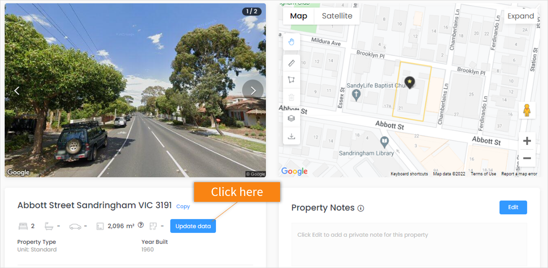Expand the map view
The width and height of the screenshot is (548, 268).
tap(520, 16)
